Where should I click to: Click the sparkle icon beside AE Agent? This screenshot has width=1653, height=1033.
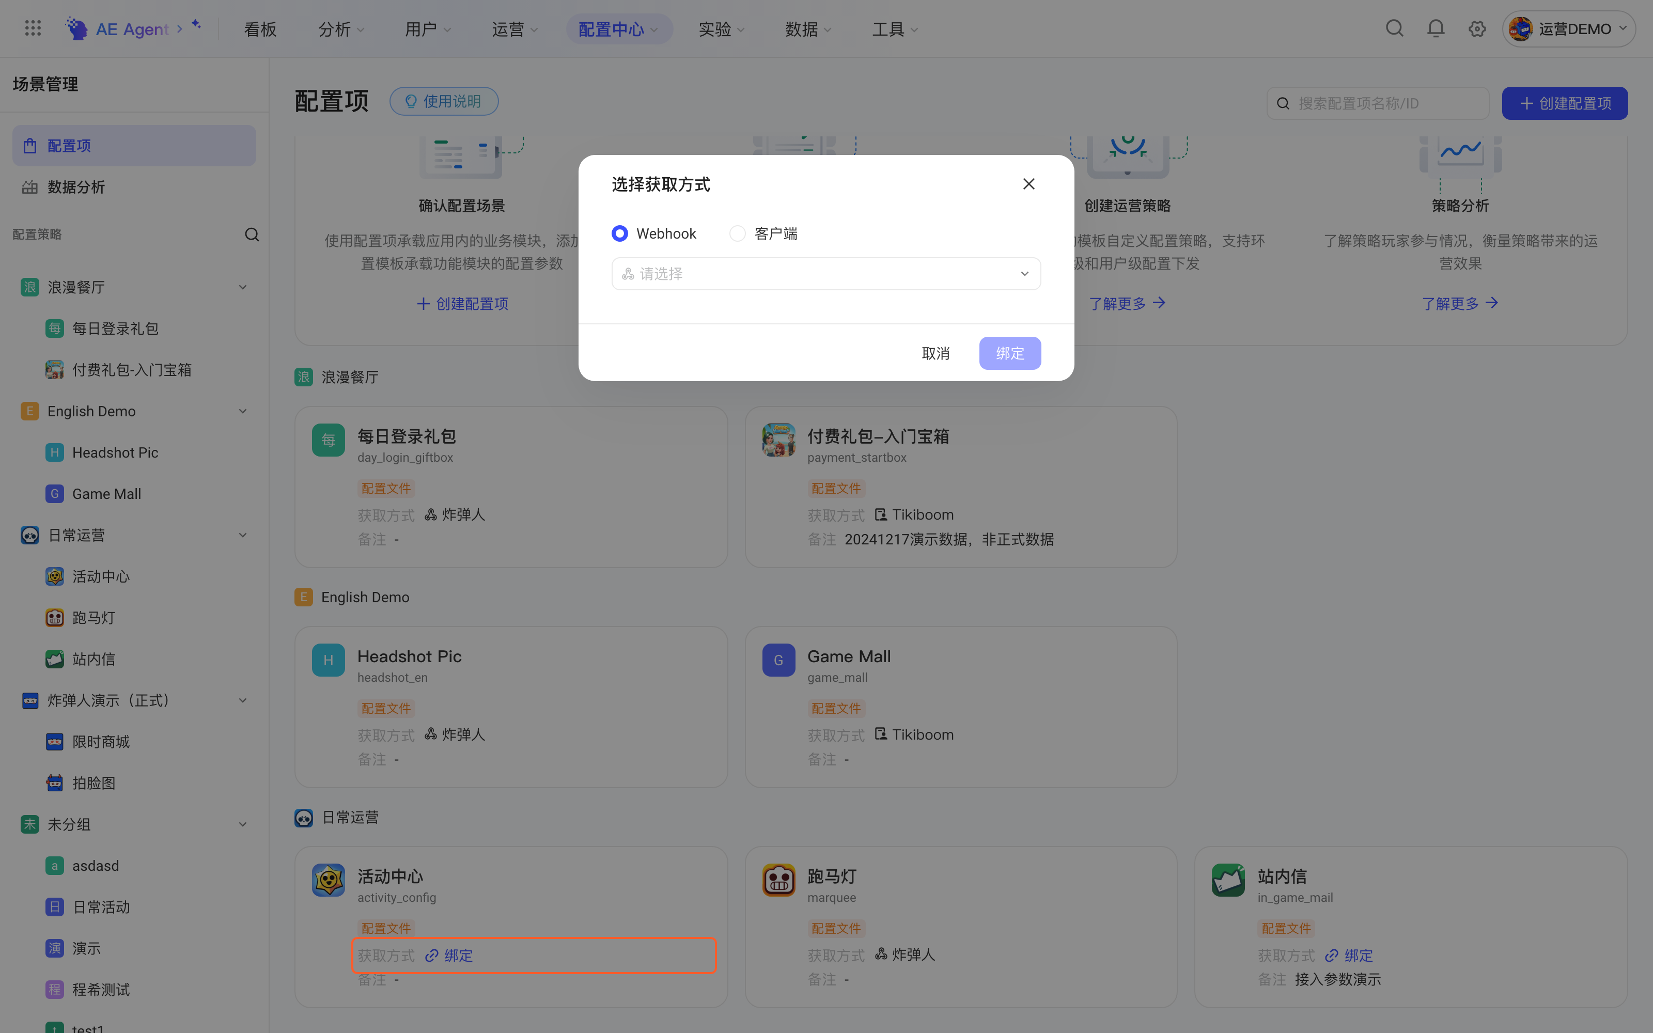click(x=196, y=25)
